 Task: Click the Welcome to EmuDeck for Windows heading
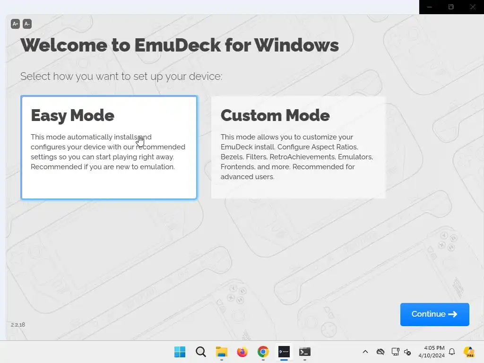tap(179, 45)
